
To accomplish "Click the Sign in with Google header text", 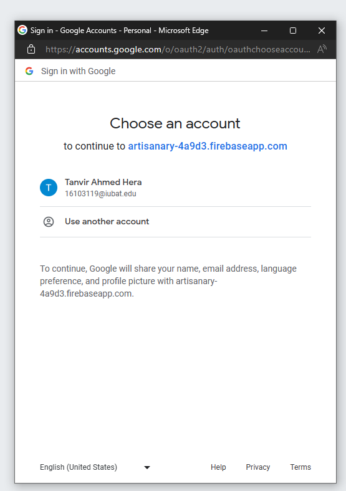I will point(79,71).
